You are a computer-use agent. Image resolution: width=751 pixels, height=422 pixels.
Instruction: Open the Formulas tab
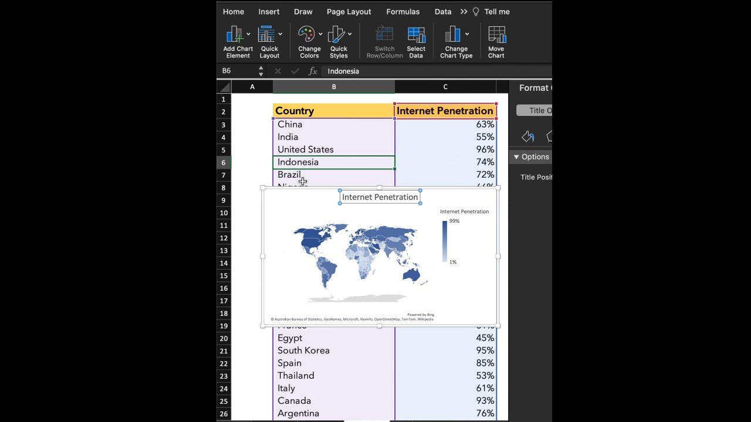click(x=403, y=12)
